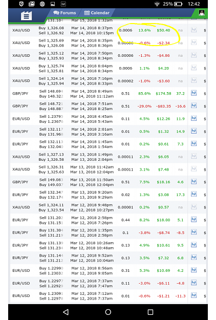Click the EUR/JPY -$8.74 trade row

pyautogui.click(x=108, y=232)
